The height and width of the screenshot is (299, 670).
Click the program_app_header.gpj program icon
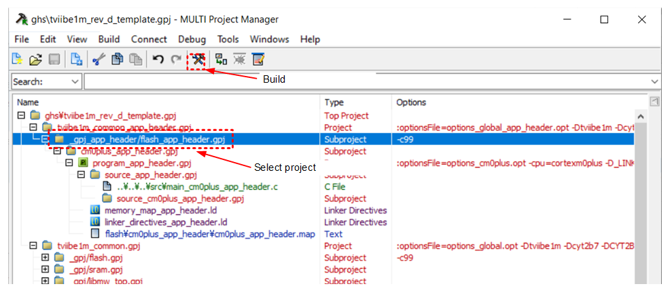click(84, 163)
